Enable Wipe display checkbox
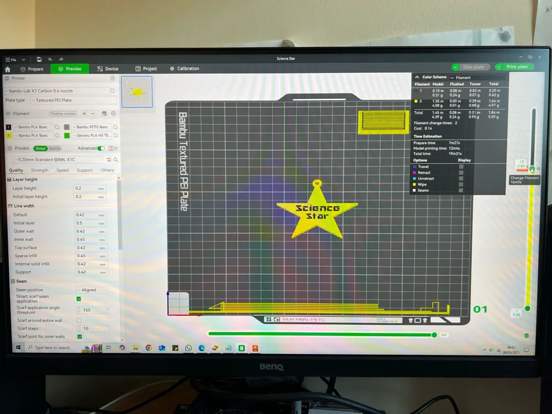Screen dimensions: 552x414 point(461,184)
